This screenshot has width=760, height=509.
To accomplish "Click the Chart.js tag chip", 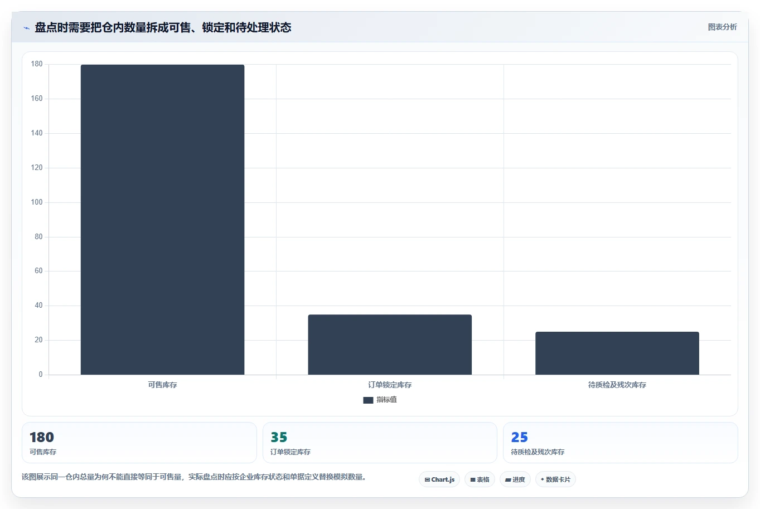I will pos(439,479).
